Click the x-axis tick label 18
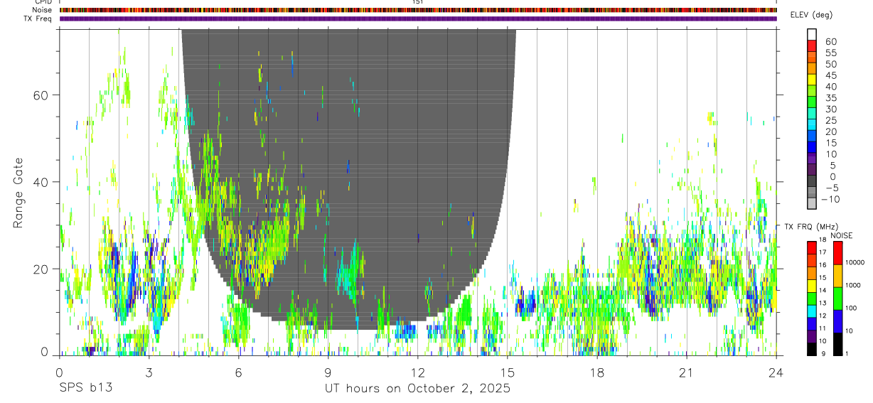Screen dimensions: 873x403 pos(597,372)
